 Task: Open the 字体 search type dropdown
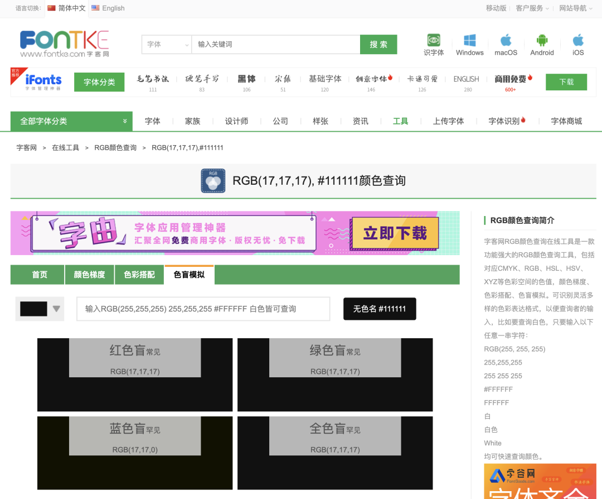tap(167, 45)
